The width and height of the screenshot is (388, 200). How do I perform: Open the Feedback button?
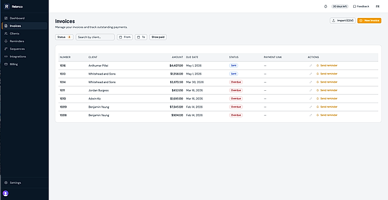tap(361, 7)
